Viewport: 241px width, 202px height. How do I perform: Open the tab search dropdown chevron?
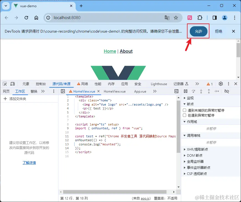(x=6, y=6)
